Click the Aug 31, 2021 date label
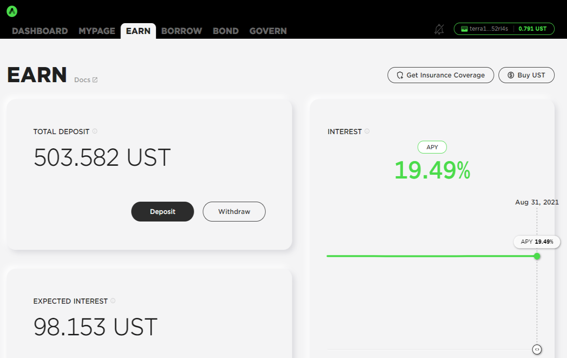The height and width of the screenshot is (358, 567). (x=537, y=202)
